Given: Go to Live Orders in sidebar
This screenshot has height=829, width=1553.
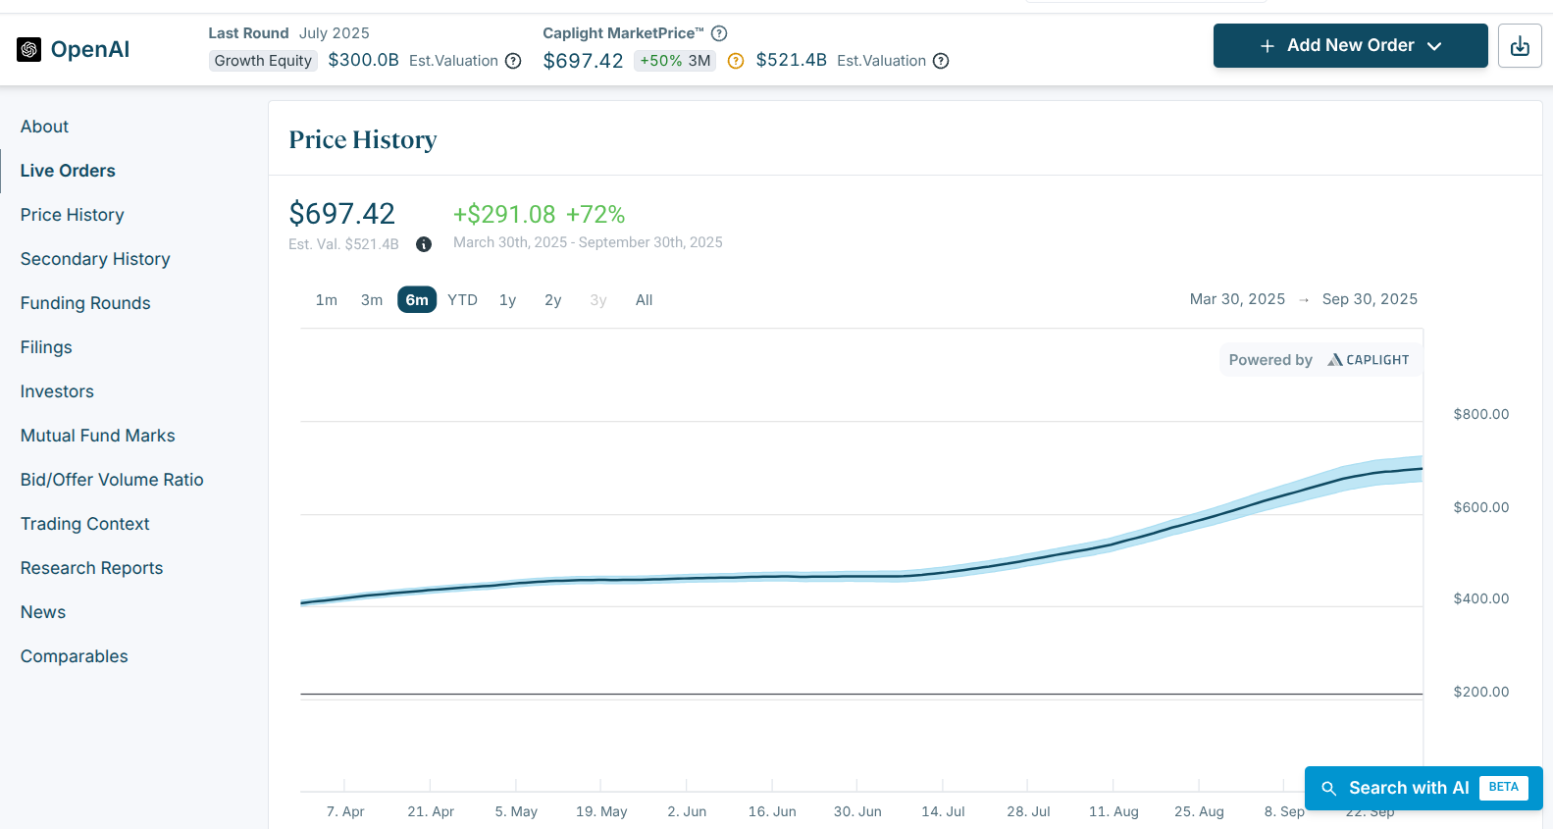Looking at the screenshot, I should point(68,171).
